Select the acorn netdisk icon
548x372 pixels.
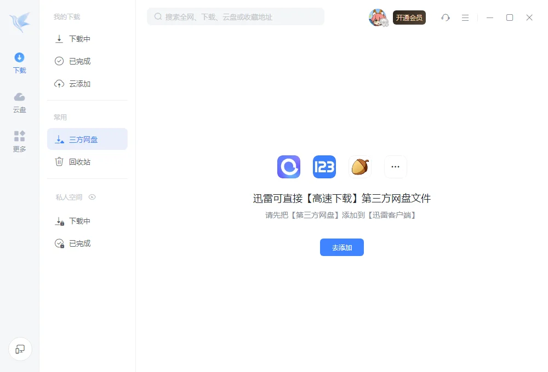point(360,167)
